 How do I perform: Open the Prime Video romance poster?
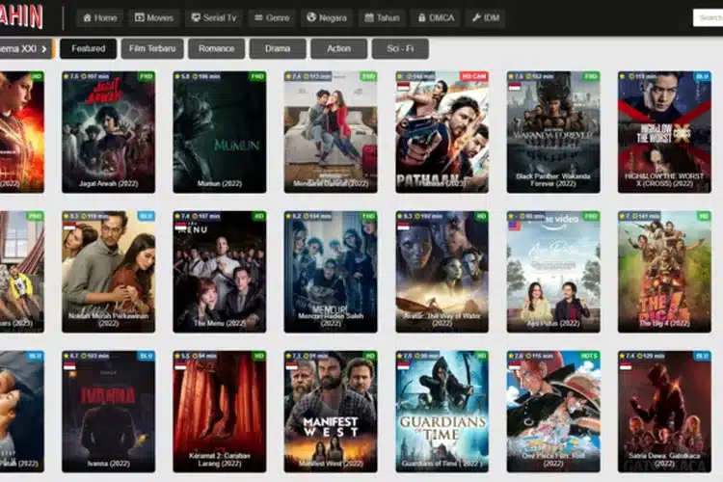[x=553, y=272]
